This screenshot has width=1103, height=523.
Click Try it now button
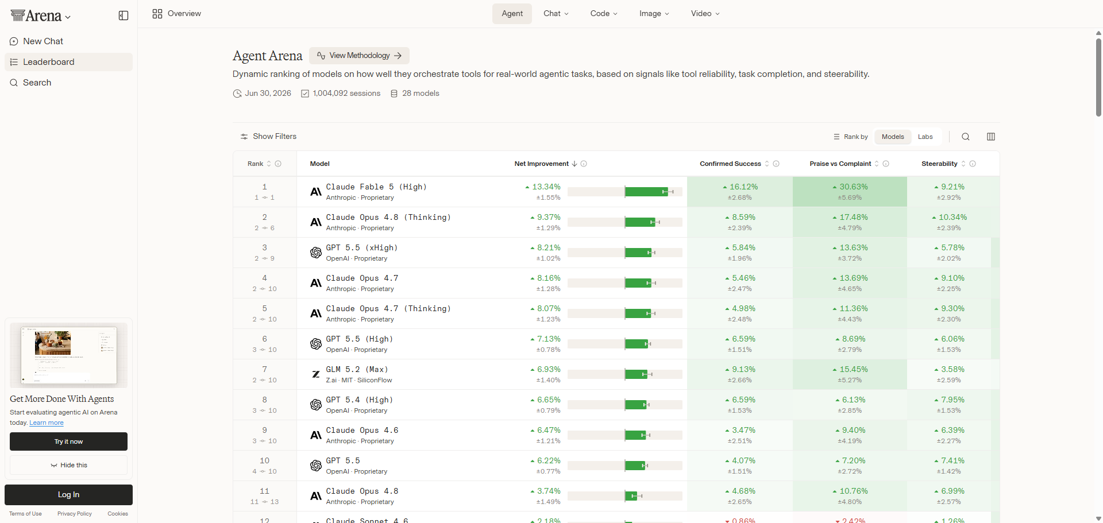[x=68, y=441]
